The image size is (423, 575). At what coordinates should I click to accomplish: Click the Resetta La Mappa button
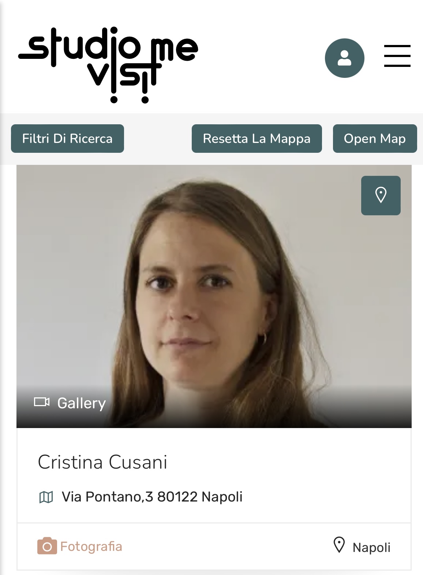tap(257, 139)
